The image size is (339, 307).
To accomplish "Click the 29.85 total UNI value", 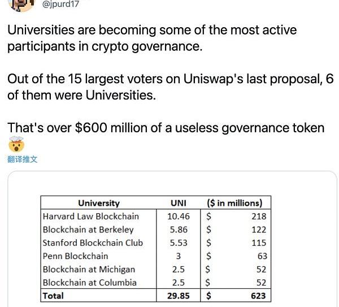I will point(179,296).
